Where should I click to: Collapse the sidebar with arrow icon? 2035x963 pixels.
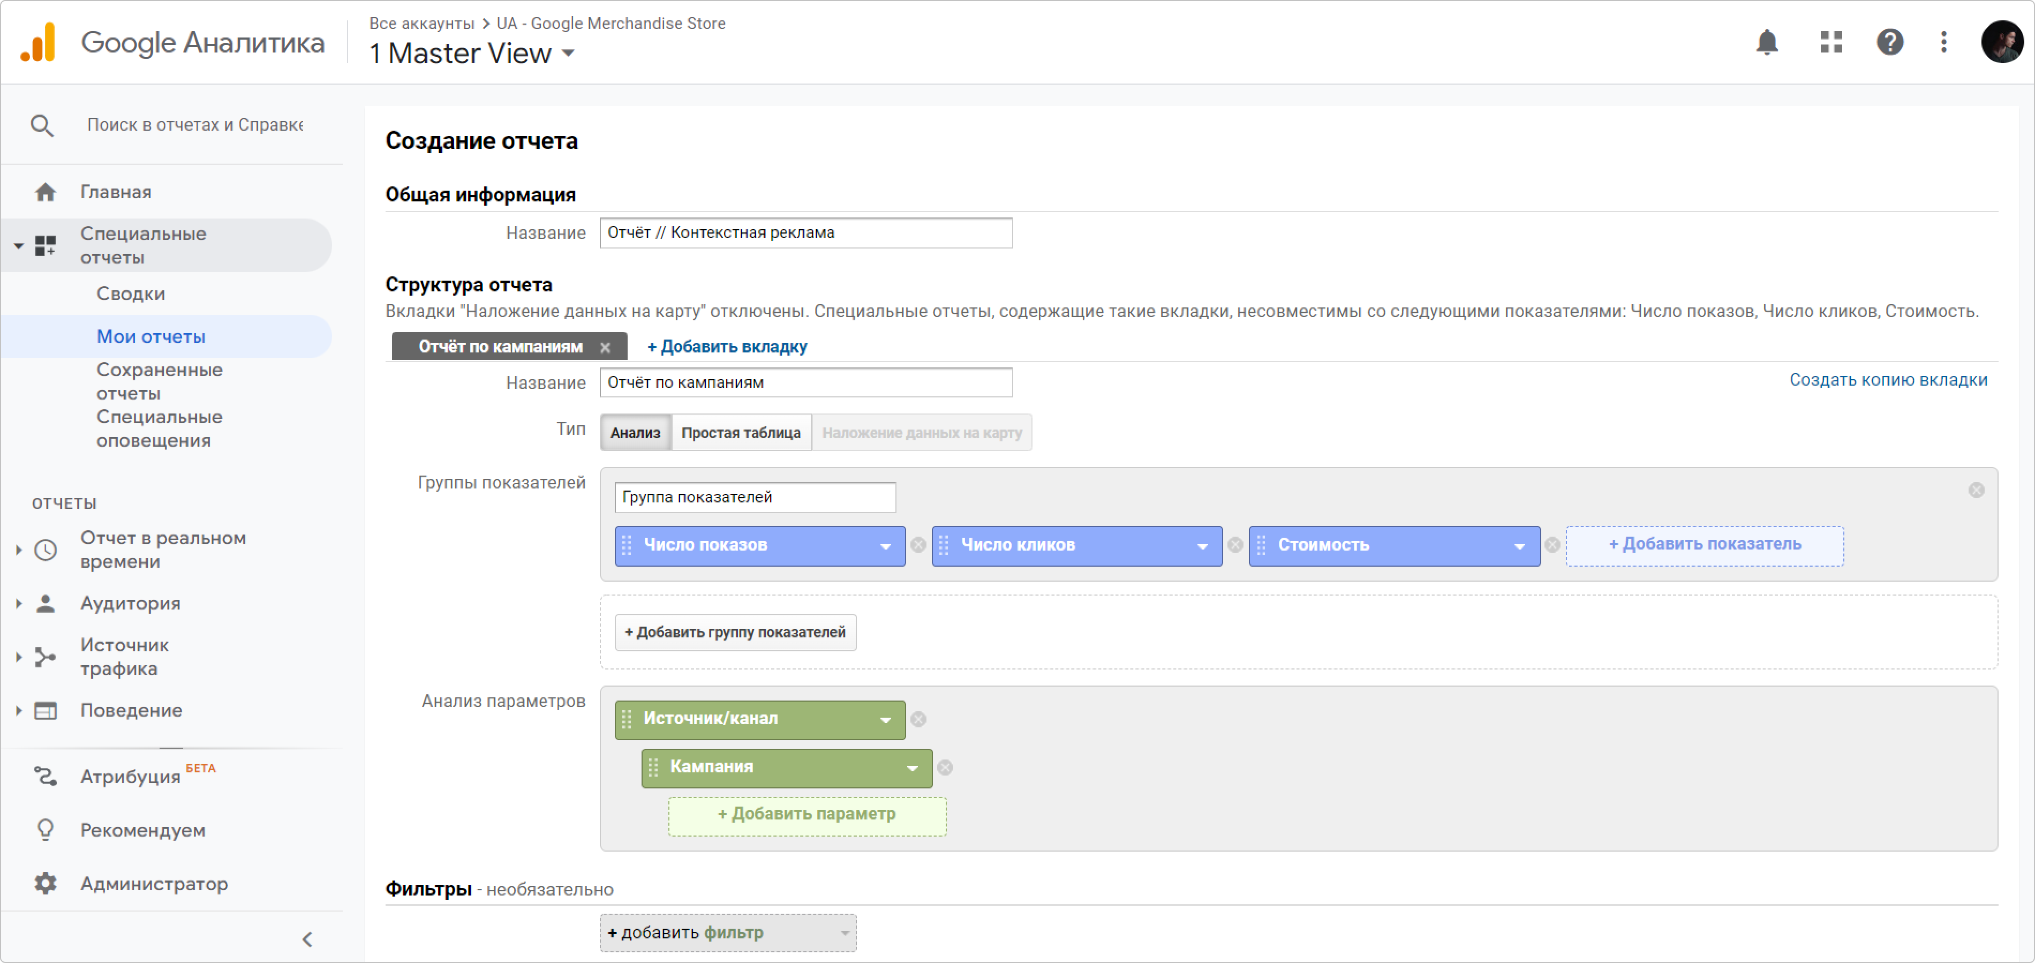pyautogui.click(x=307, y=939)
